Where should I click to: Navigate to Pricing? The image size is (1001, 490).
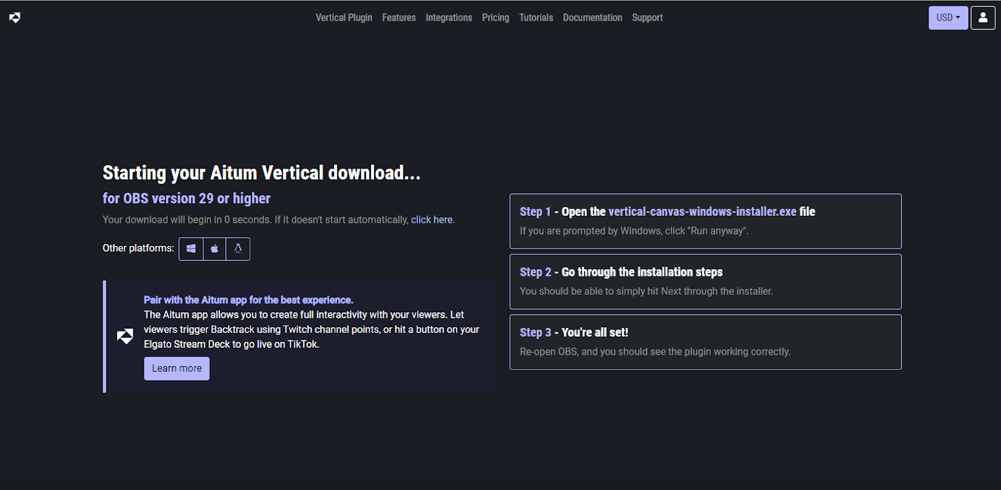click(x=495, y=18)
